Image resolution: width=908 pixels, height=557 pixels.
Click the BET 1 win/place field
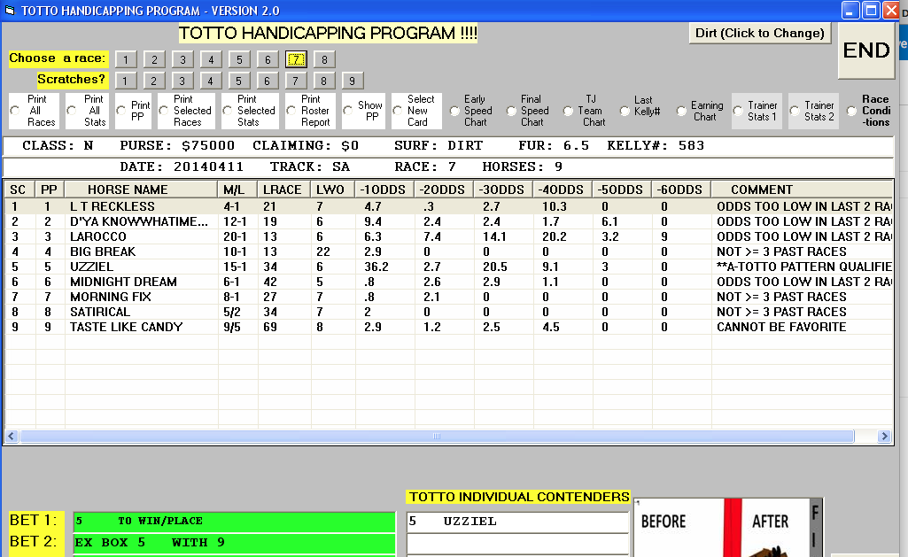[235, 521]
